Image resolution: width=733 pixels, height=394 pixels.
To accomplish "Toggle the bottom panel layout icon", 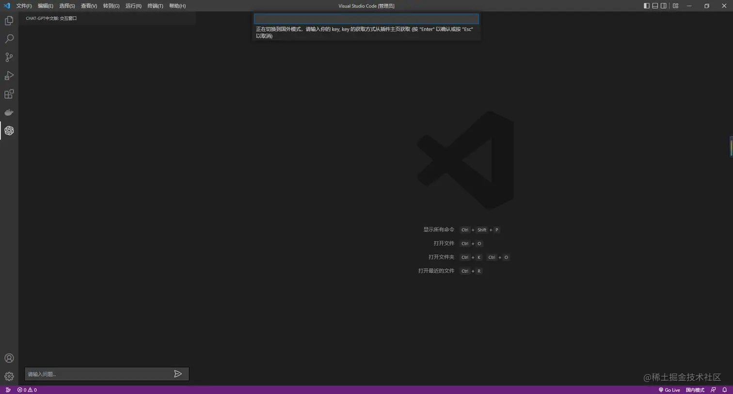I will (655, 6).
